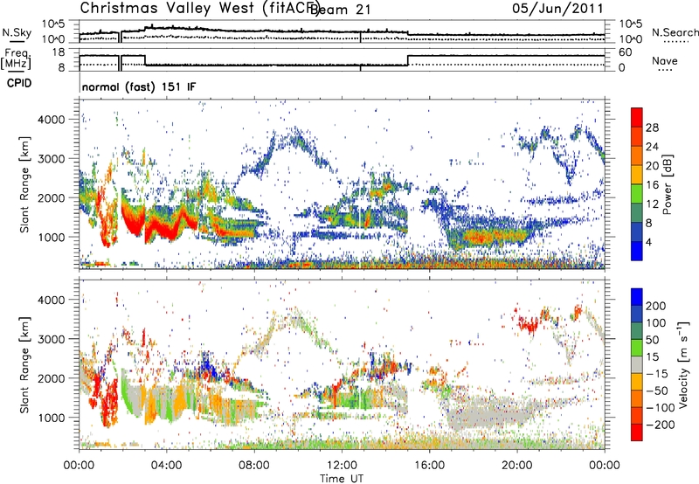Click the 'Christmas Valley West (fitACF)' title
Image resolution: width=699 pixels, height=484 pixels.
pos(199,8)
